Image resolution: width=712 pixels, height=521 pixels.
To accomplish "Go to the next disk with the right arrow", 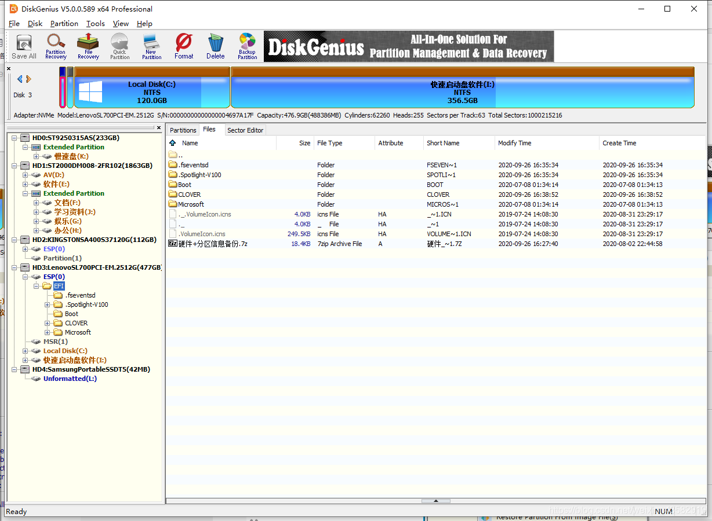I will coord(28,79).
